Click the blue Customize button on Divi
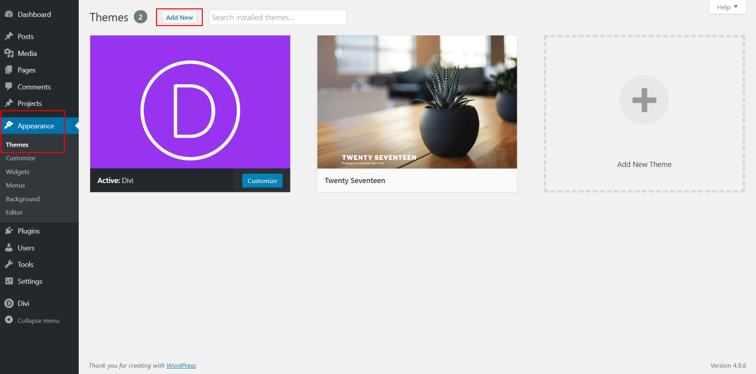This screenshot has width=756, height=374. (262, 181)
